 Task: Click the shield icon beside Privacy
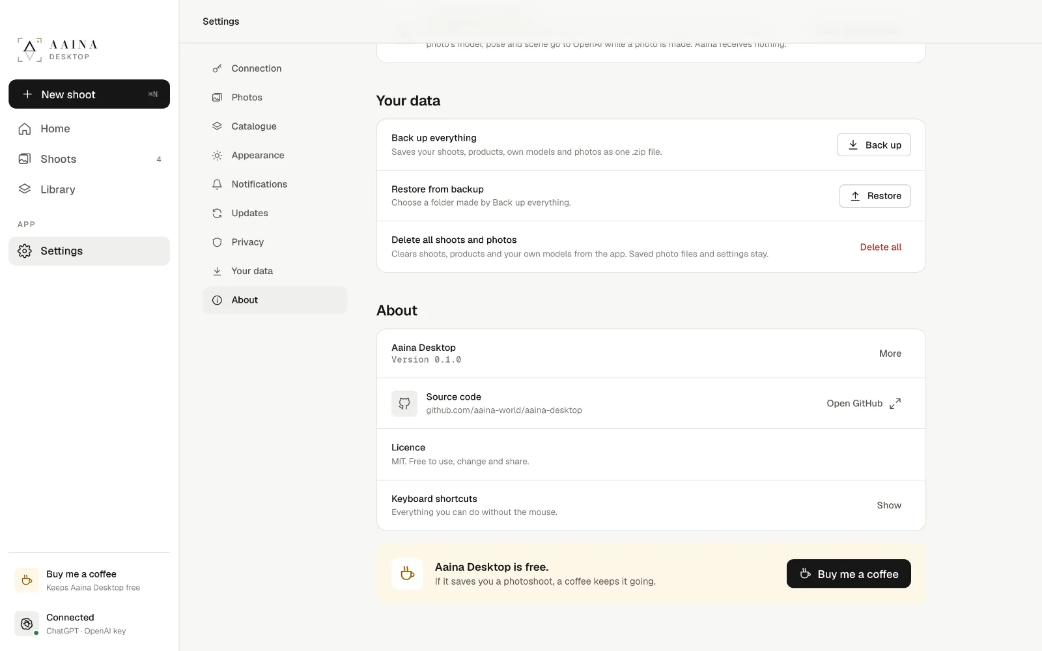[x=218, y=242]
